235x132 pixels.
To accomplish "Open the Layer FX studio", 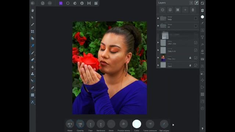I will 202,44.
